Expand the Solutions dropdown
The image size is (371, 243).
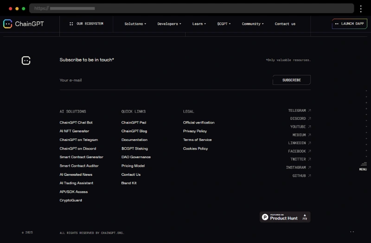[x=135, y=24]
